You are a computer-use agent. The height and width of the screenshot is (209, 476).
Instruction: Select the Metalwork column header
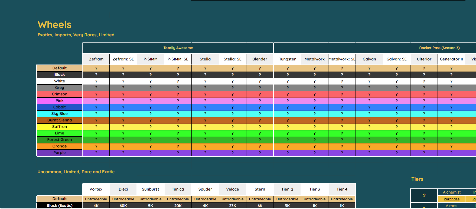point(315,59)
